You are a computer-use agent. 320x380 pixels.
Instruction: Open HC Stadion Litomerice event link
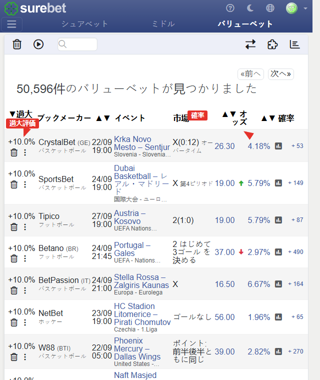pyautogui.click(x=142, y=314)
